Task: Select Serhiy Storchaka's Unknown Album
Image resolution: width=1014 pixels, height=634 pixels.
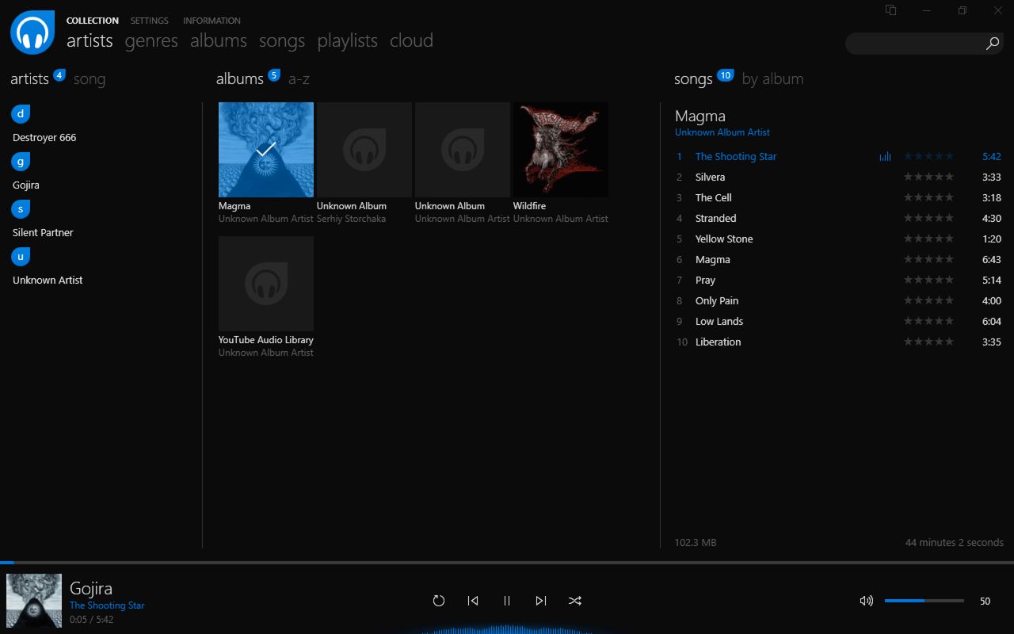Action: (364, 150)
